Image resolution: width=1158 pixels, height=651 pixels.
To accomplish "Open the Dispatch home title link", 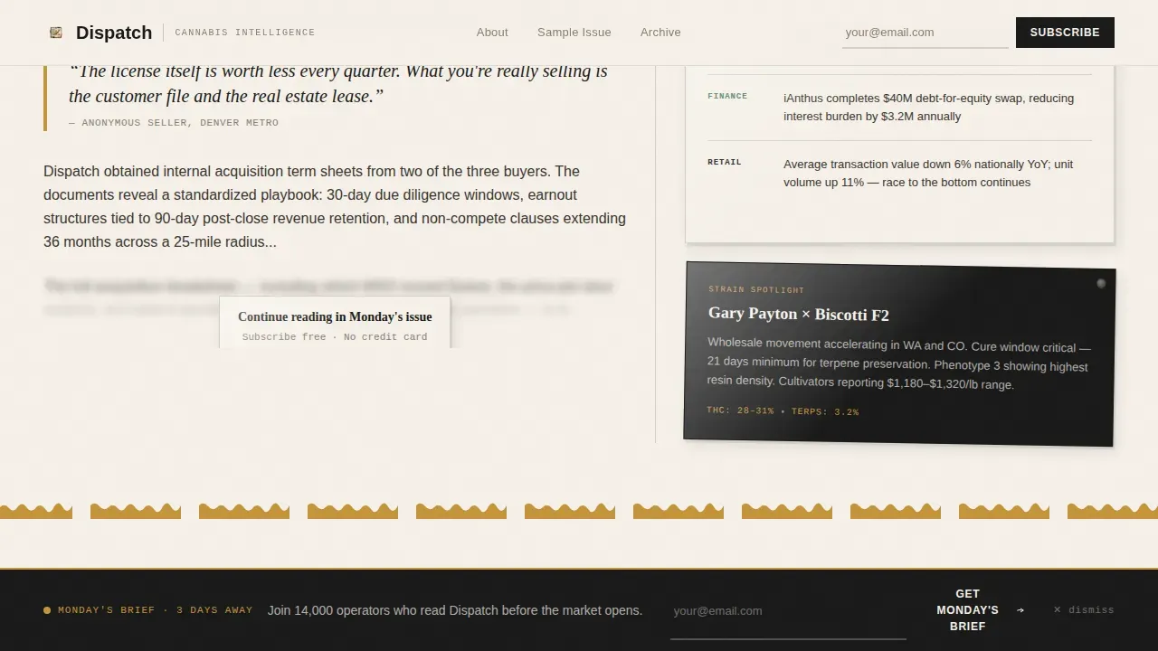I will click(x=114, y=33).
